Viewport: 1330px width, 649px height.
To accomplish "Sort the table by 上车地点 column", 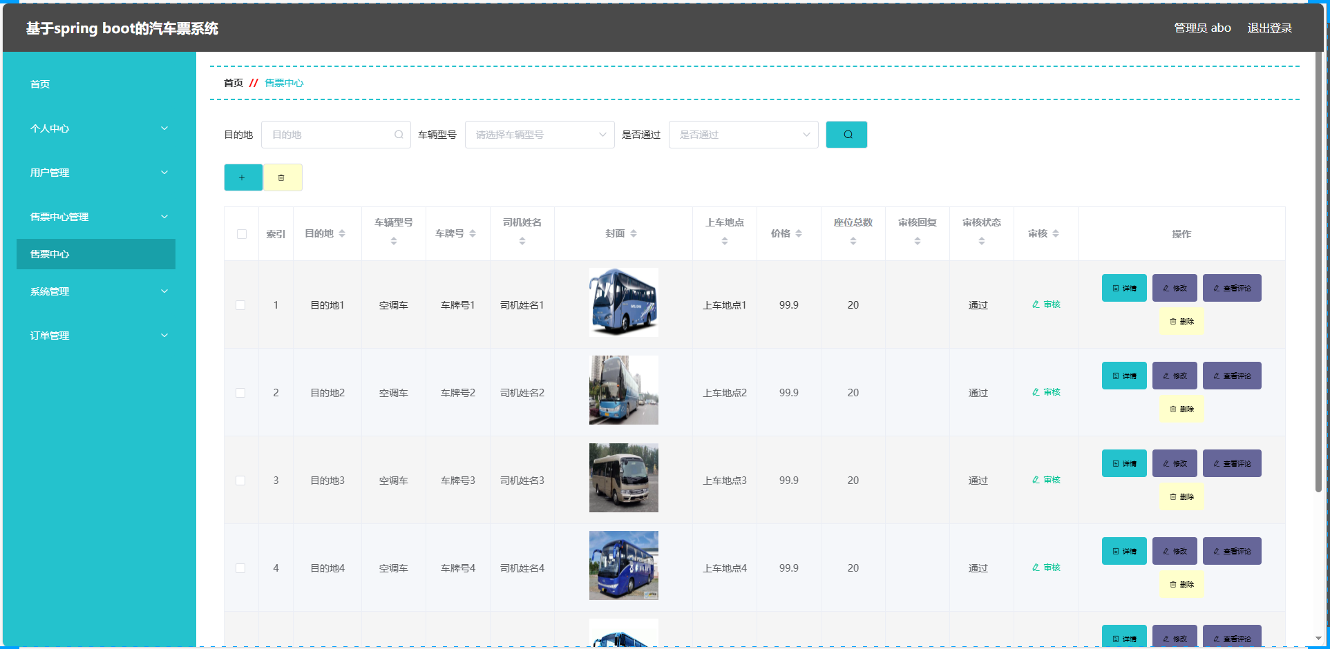I will [725, 241].
